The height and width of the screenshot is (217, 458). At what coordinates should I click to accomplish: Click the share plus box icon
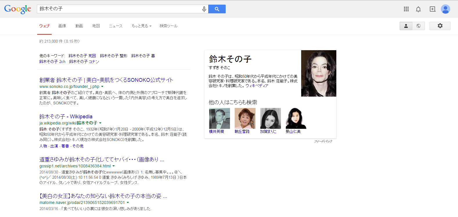coord(432,9)
